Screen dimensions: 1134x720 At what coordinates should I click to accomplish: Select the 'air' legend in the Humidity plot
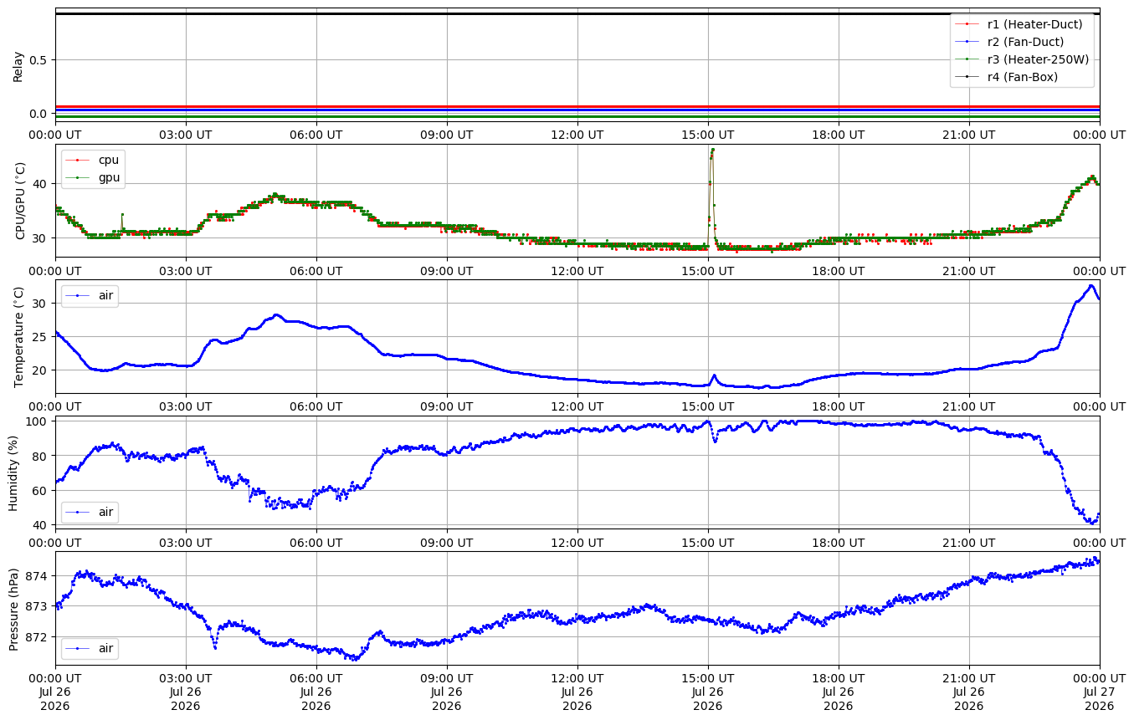click(90, 511)
